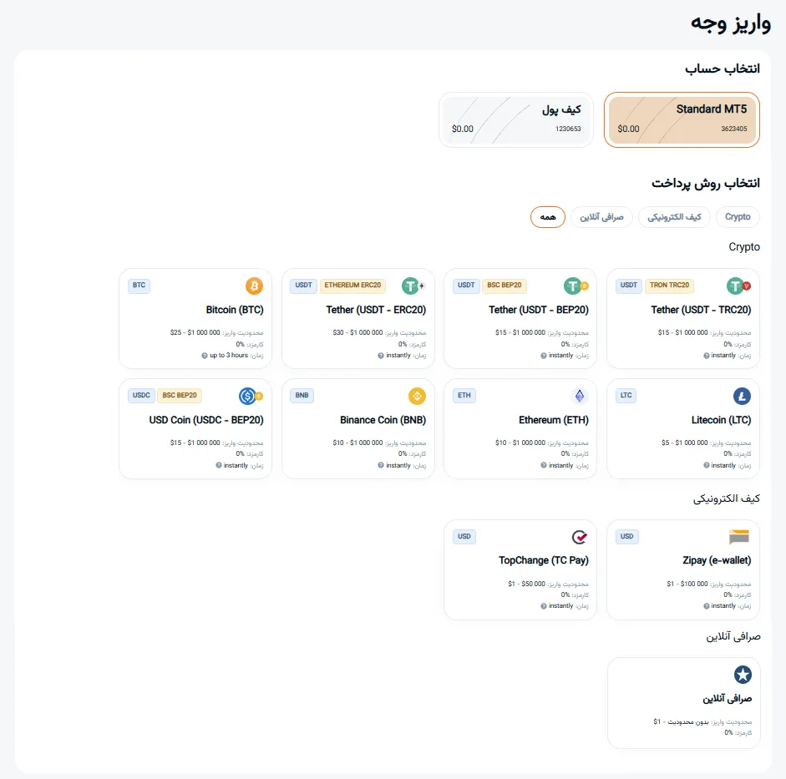Choose Ethereum (ETH) payment method title
The width and height of the screenshot is (786, 779).
(551, 420)
